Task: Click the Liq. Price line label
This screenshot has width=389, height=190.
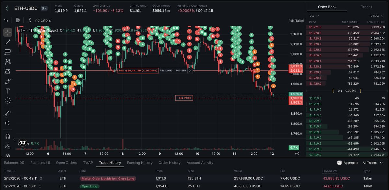Action: [x=184, y=98]
